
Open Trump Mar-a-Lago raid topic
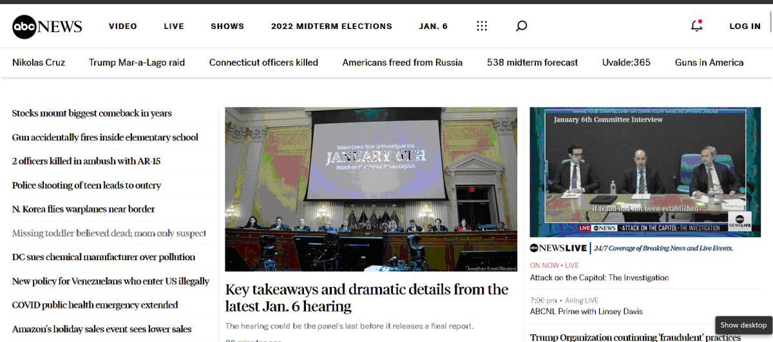pyautogui.click(x=137, y=62)
